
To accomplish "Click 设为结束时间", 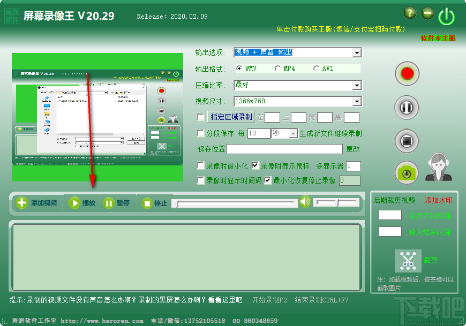I will (x=430, y=232).
